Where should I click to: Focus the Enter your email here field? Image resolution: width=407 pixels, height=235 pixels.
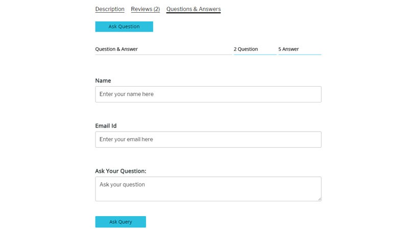208,140
